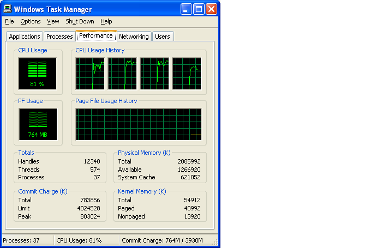Maximize the Task Manager window
Viewport: 371px width, 248px height.
(199, 9)
